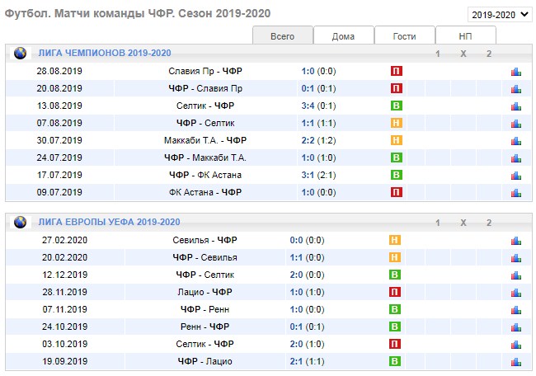Viewport: 536px width, 376px height.
Task: Switch to the Всего tab
Action: (x=283, y=35)
